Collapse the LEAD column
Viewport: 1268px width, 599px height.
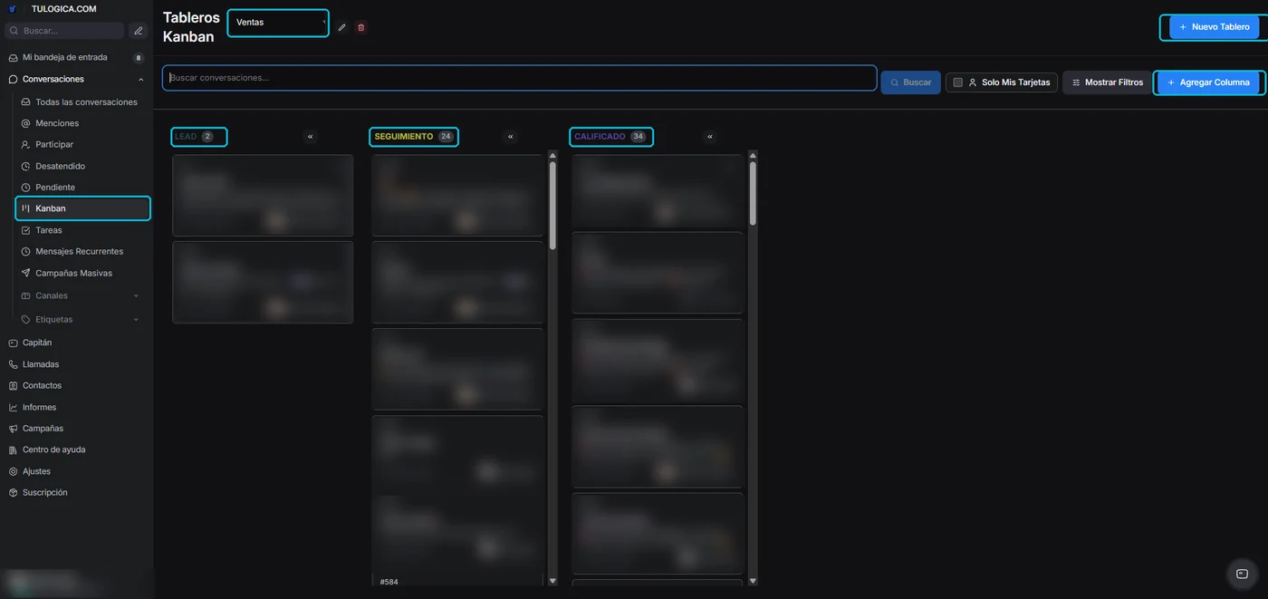tap(311, 137)
